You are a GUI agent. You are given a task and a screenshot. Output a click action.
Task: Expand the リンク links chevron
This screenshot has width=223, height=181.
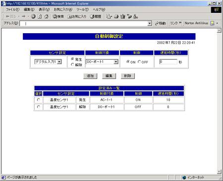coord(180,23)
